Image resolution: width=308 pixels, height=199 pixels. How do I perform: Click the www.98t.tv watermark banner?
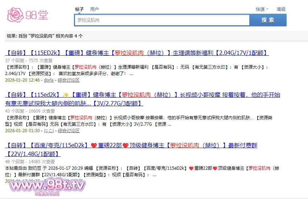[47, 186]
